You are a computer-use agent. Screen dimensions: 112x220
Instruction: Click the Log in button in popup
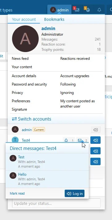coord(75,194)
